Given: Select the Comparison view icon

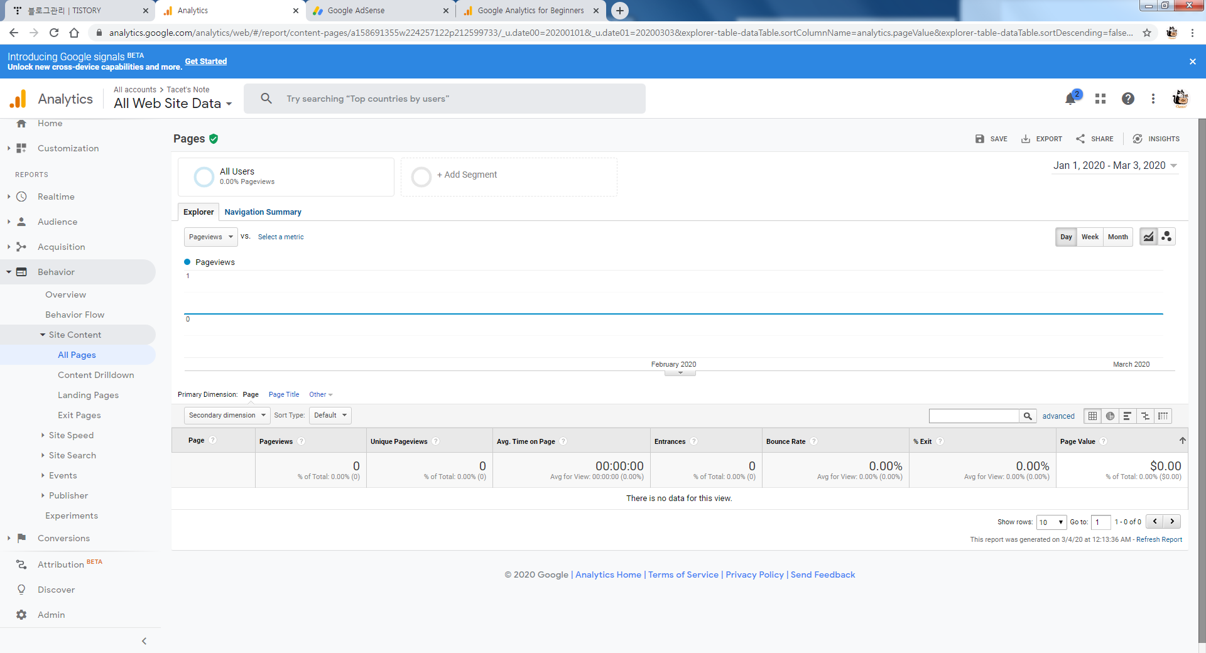Looking at the screenshot, I should click(1146, 416).
